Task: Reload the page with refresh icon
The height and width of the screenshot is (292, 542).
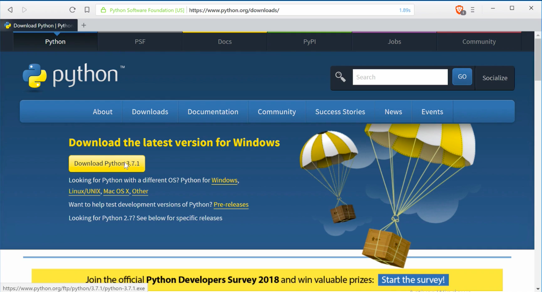Action: coord(72,10)
